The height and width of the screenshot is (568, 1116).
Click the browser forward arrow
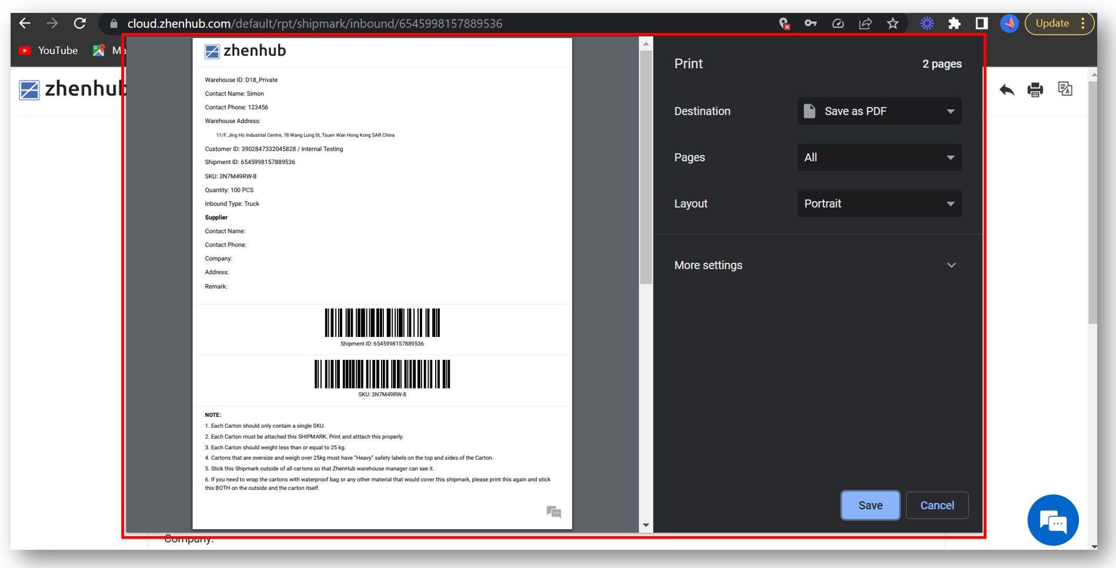[52, 24]
